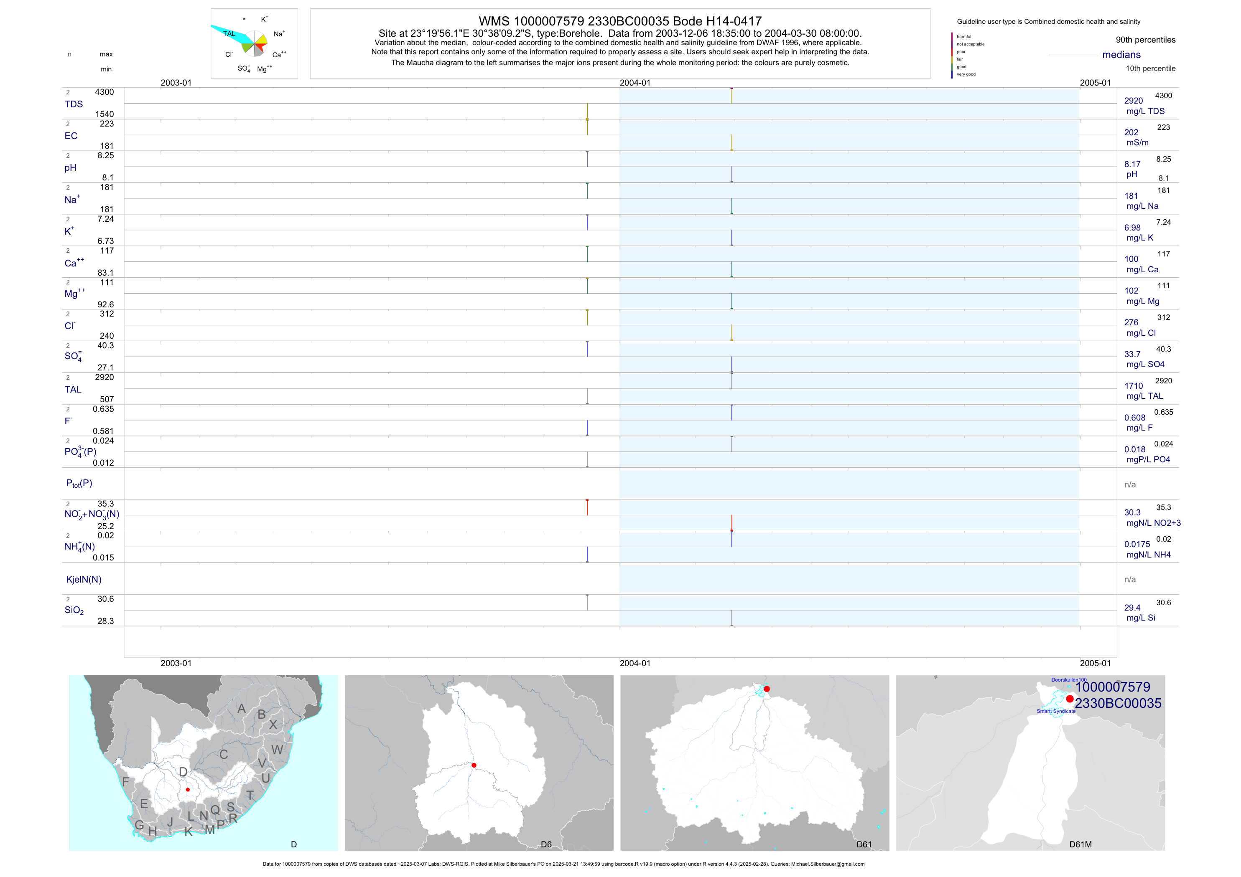Screen dimensions: 1241x877
Task: Click the pH row label
Action: (x=70, y=168)
